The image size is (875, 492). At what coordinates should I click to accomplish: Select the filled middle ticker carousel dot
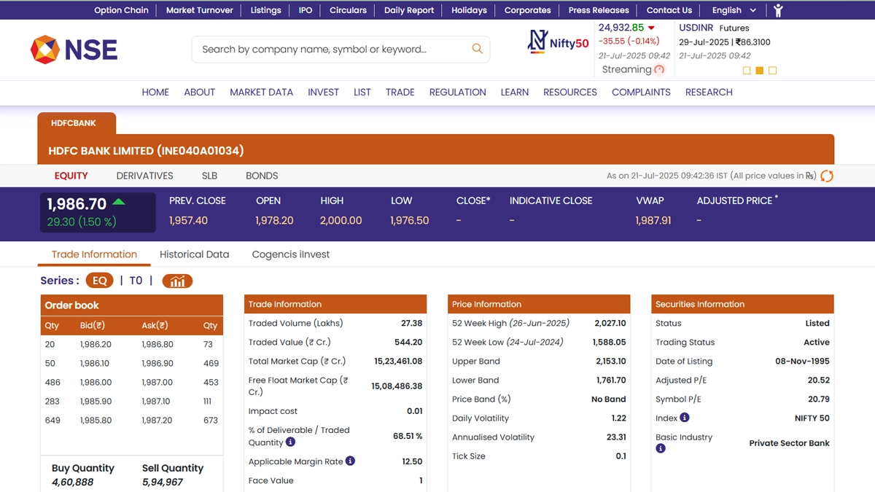[x=759, y=71]
